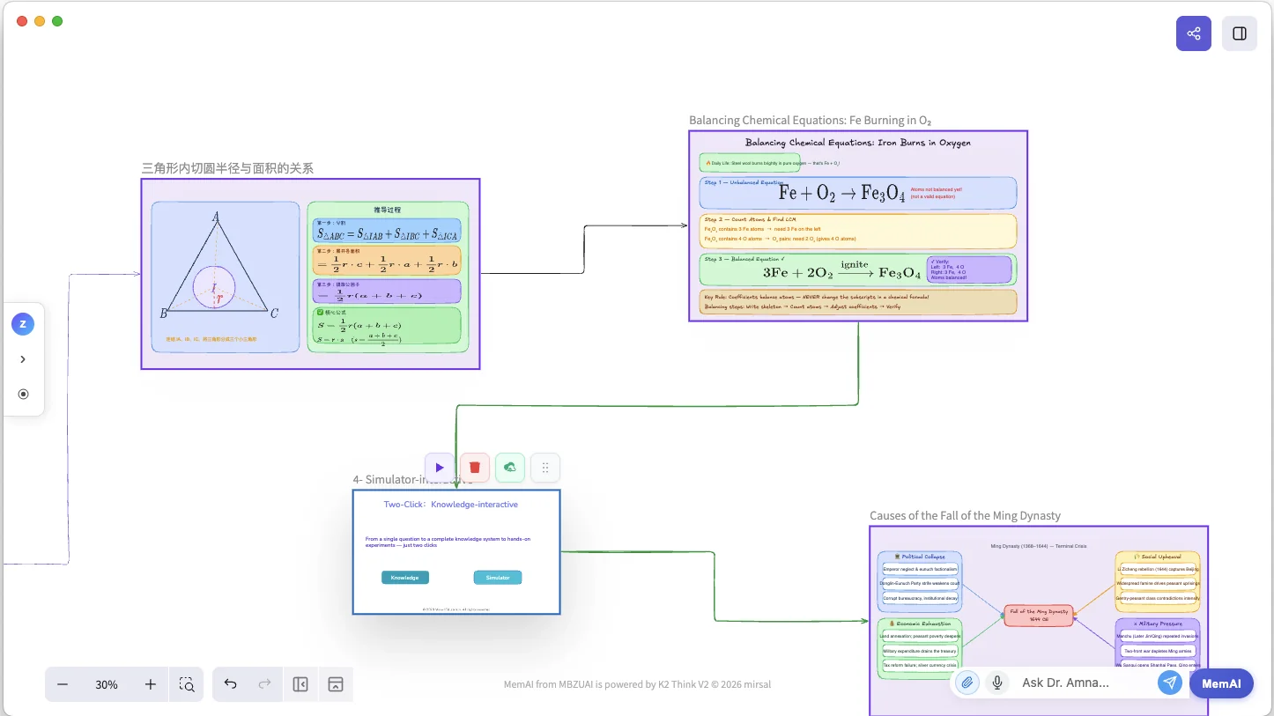
Task: Focus the Ask Dr. Amna input field
Action: tap(1084, 683)
